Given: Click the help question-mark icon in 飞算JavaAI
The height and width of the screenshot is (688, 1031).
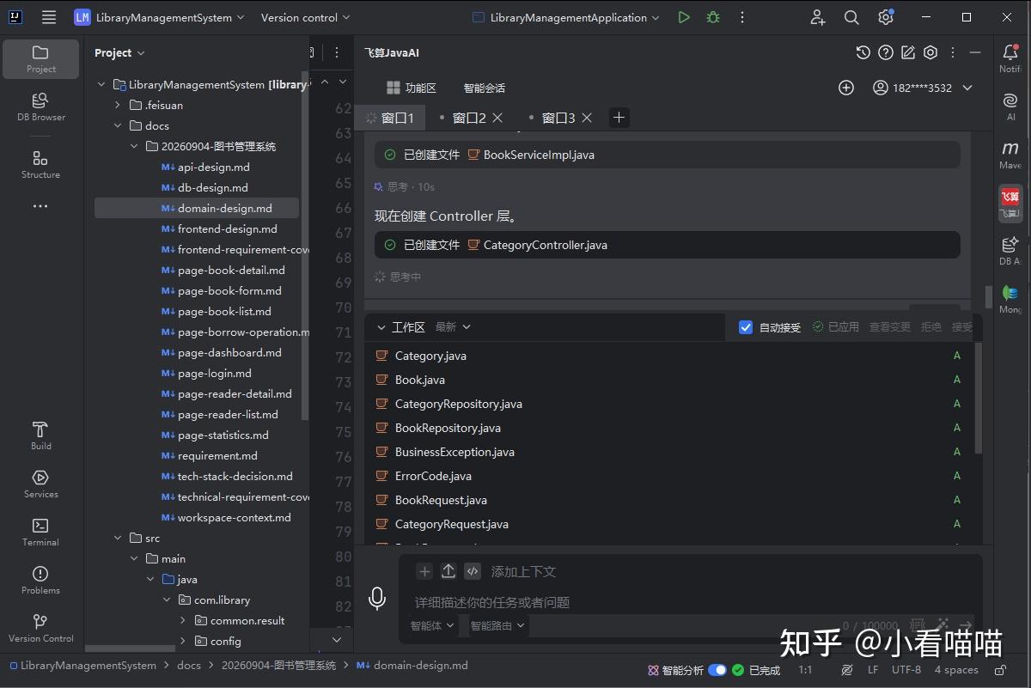Looking at the screenshot, I should 886,53.
